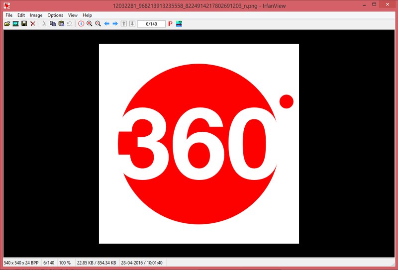Click the 6/140 image index field
The height and width of the screenshot is (270, 398).
point(151,24)
